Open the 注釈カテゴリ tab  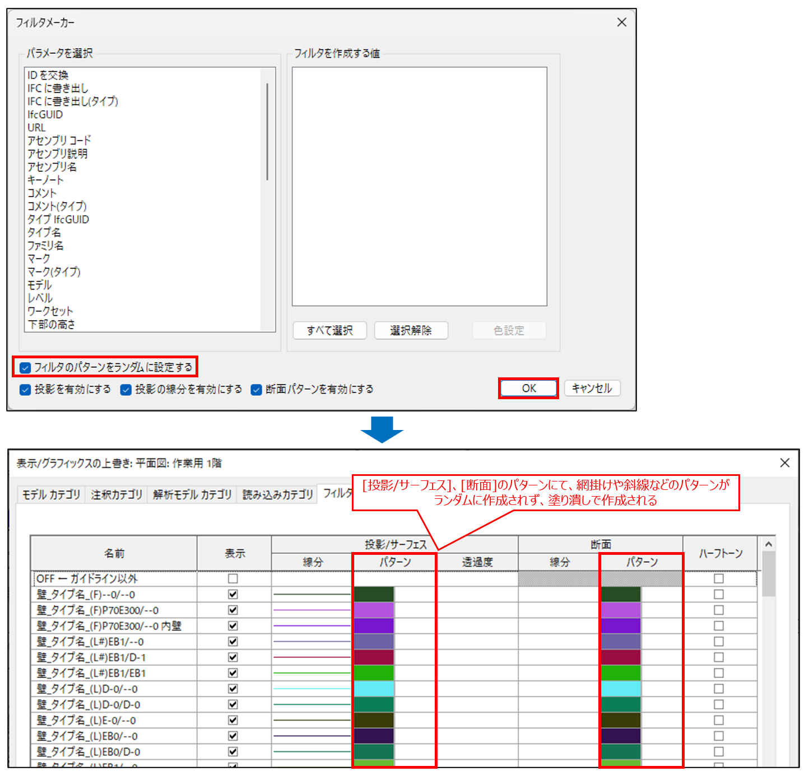117,494
